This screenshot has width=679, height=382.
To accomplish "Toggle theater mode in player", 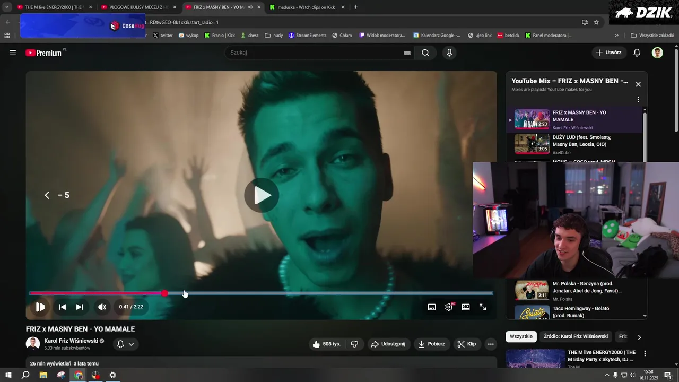I will pyautogui.click(x=466, y=307).
